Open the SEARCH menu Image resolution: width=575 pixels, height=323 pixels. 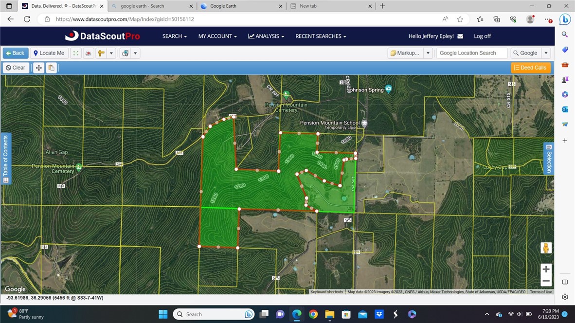175,36
